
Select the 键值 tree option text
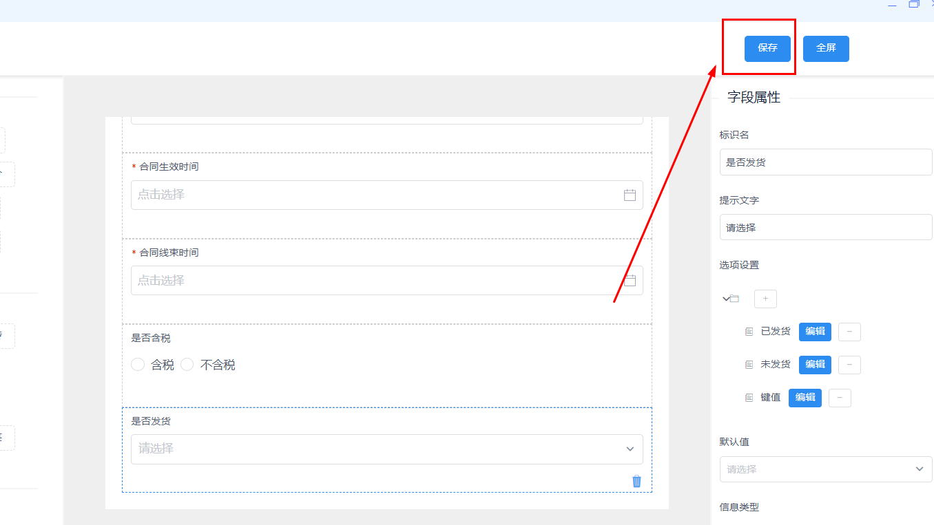pyautogui.click(x=771, y=398)
